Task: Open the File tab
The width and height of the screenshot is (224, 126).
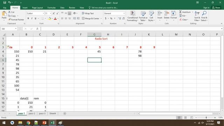Action: (5, 8)
